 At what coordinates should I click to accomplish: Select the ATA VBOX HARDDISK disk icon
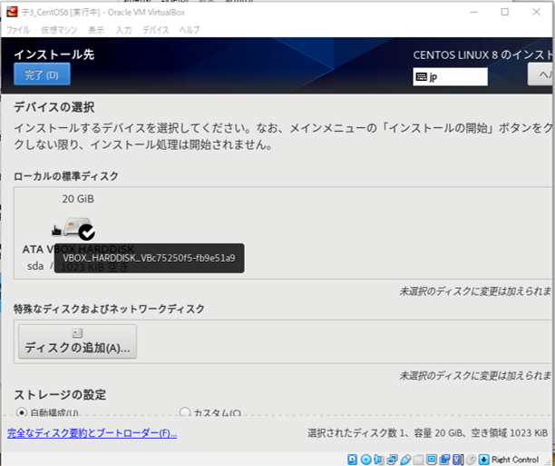[x=79, y=228]
